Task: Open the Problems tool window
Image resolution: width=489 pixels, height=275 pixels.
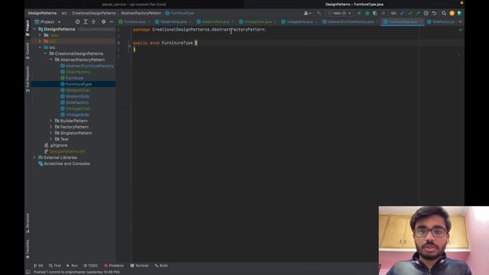Action: click(x=114, y=266)
